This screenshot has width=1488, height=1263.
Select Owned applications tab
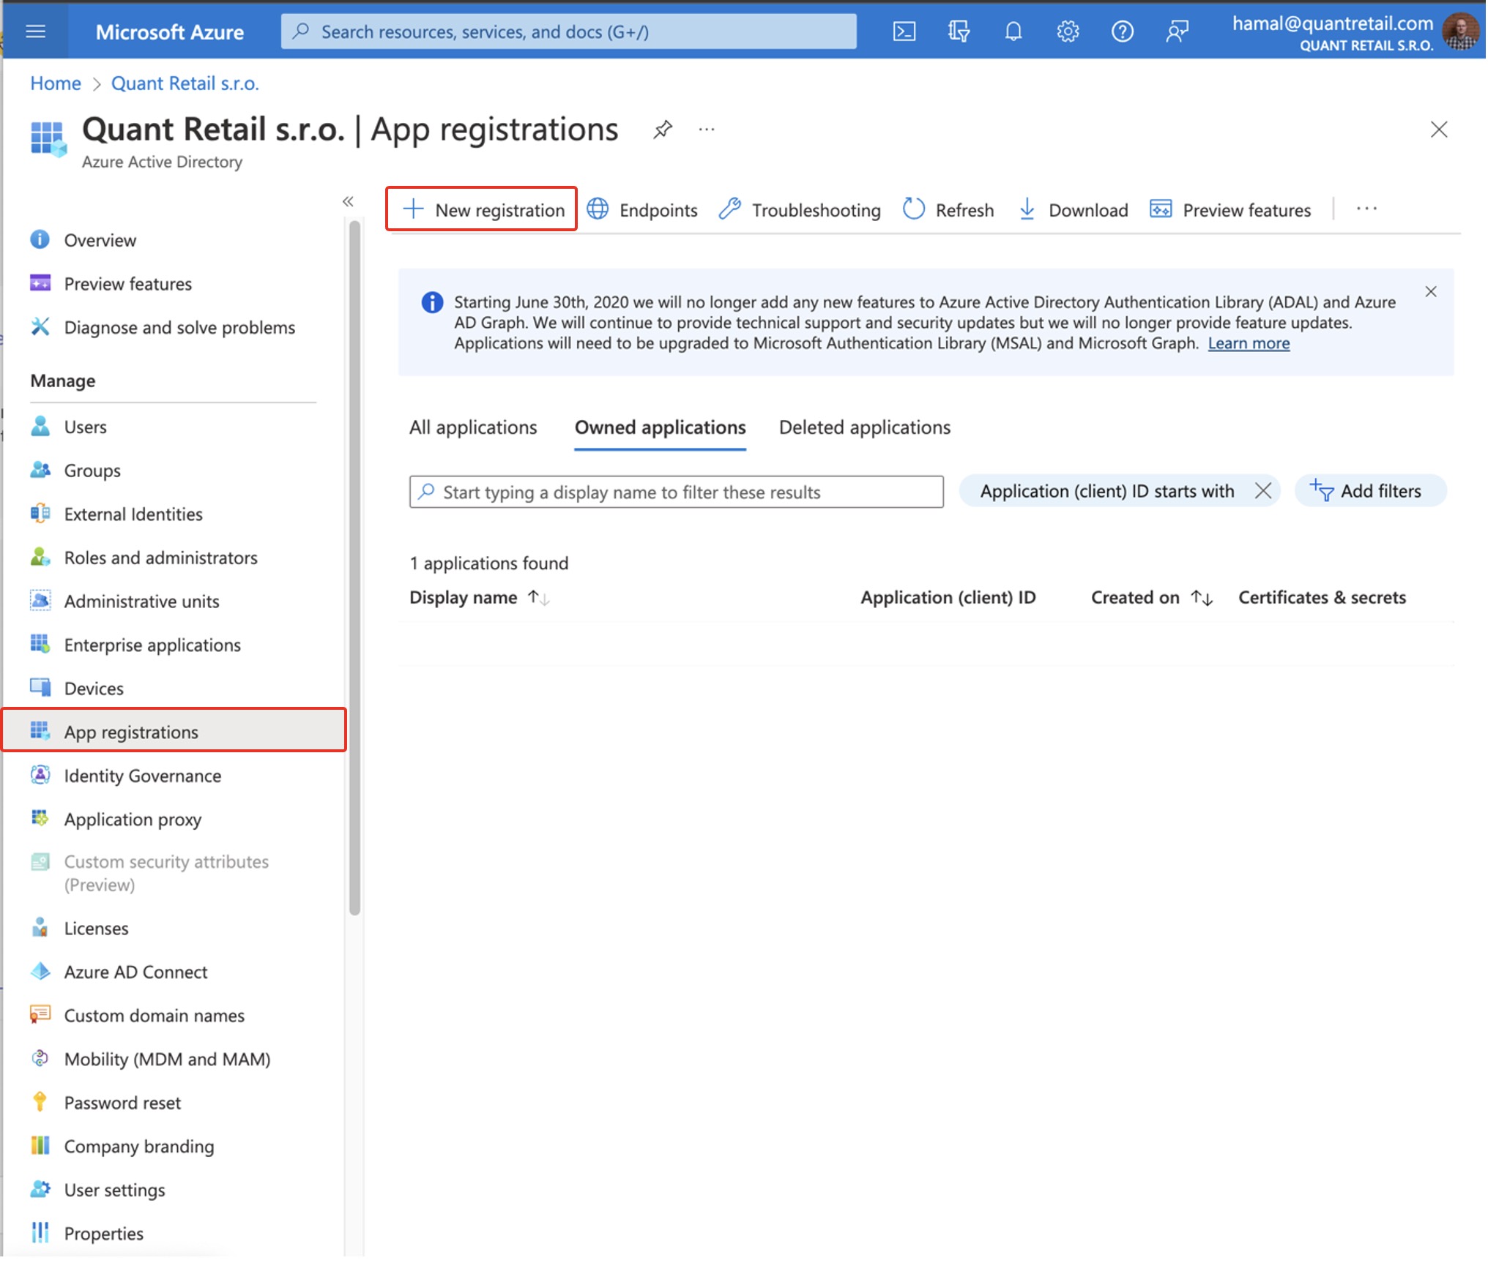point(661,427)
